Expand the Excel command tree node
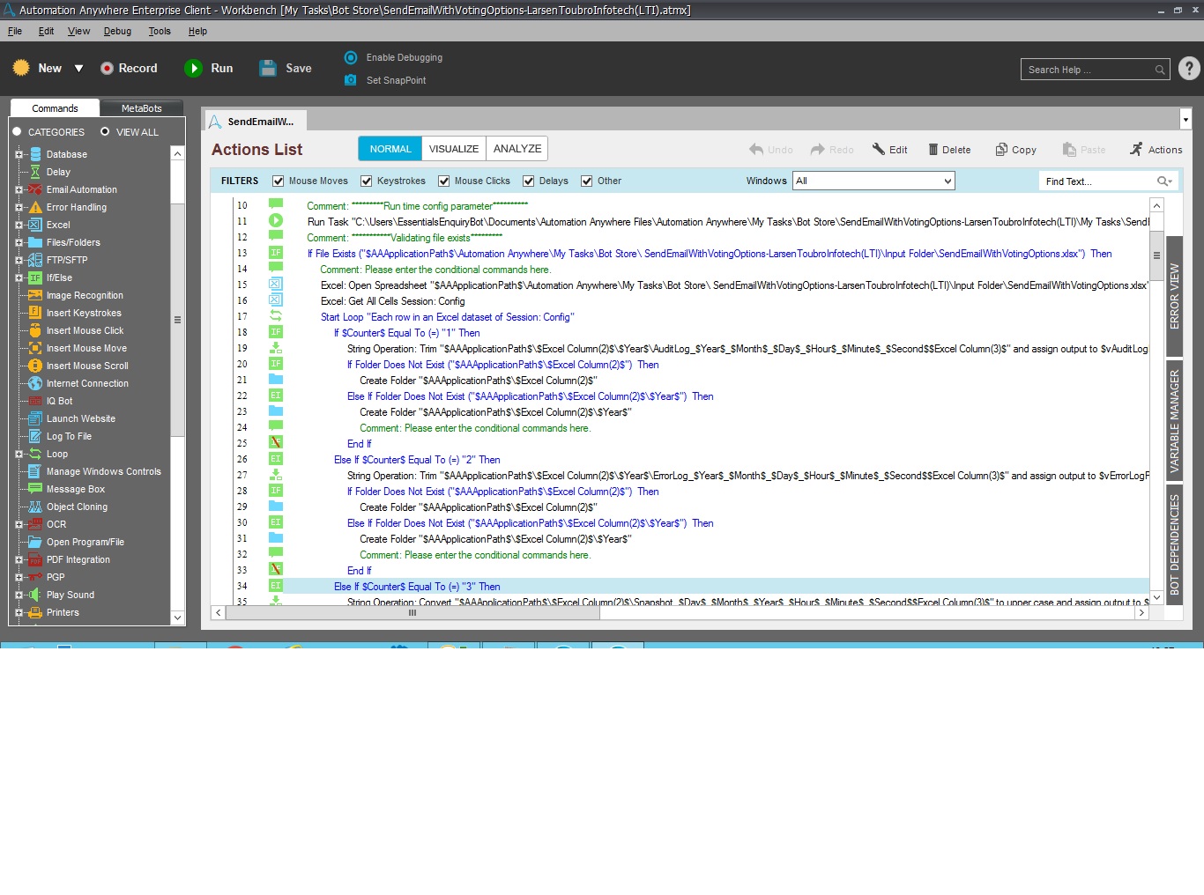The width and height of the screenshot is (1204, 895). (19, 225)
